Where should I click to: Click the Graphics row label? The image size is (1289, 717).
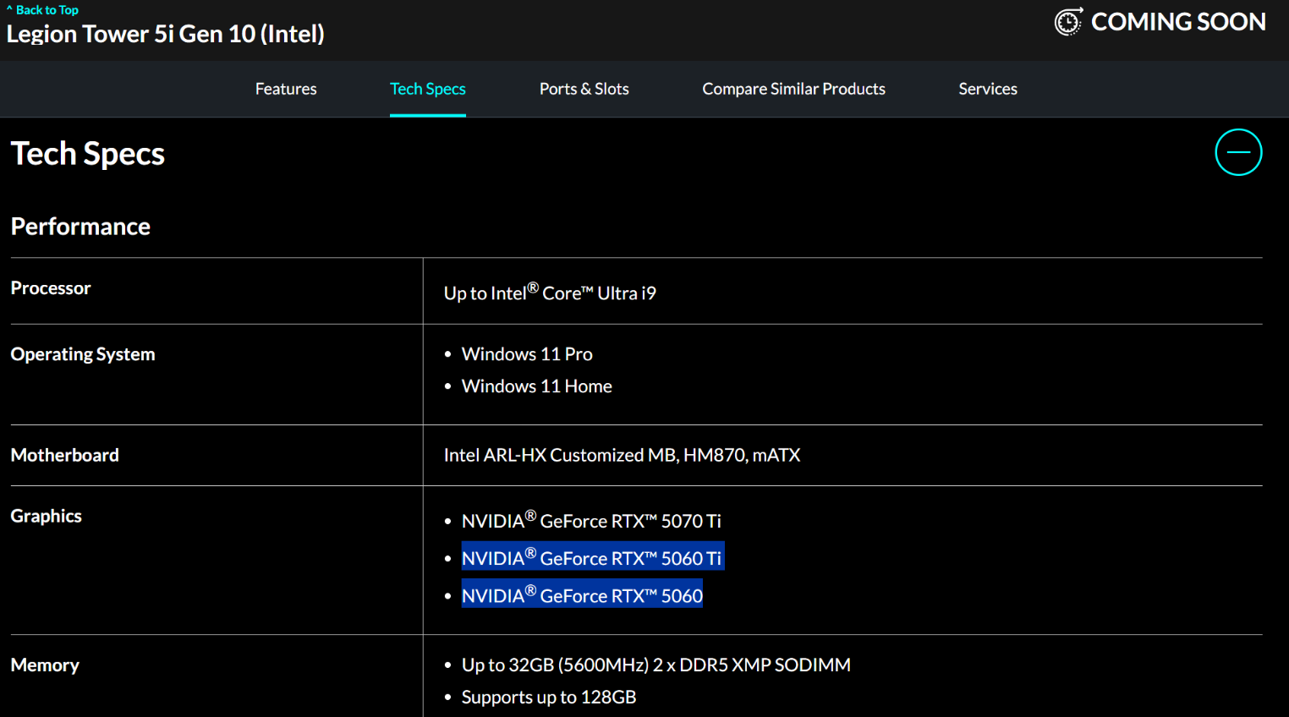click(47, 516)
